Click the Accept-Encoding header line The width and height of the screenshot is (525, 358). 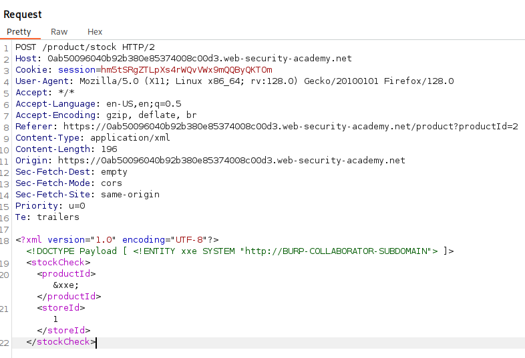tap(106, 115)
